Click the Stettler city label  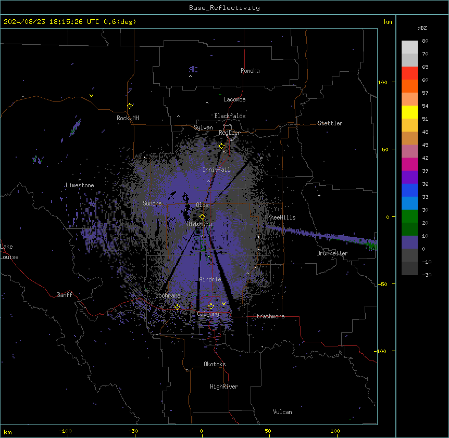pos(330,123)
